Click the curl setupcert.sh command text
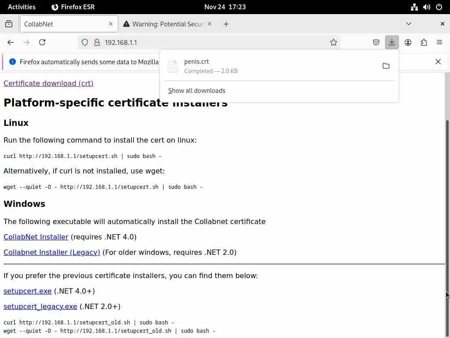 coord(82,156)
